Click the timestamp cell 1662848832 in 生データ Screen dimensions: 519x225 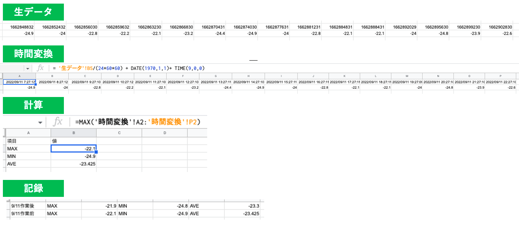click(x=19, y=26)
